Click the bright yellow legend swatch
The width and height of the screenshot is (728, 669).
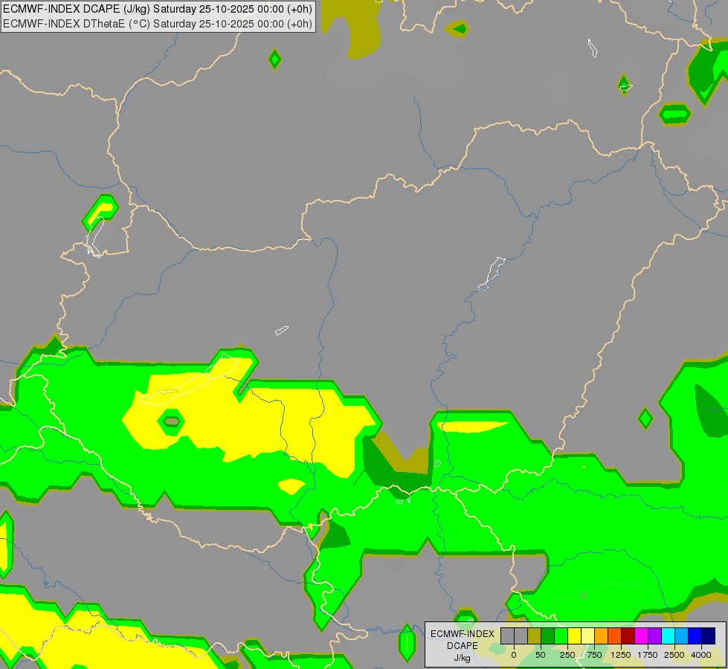coord(574,636)
